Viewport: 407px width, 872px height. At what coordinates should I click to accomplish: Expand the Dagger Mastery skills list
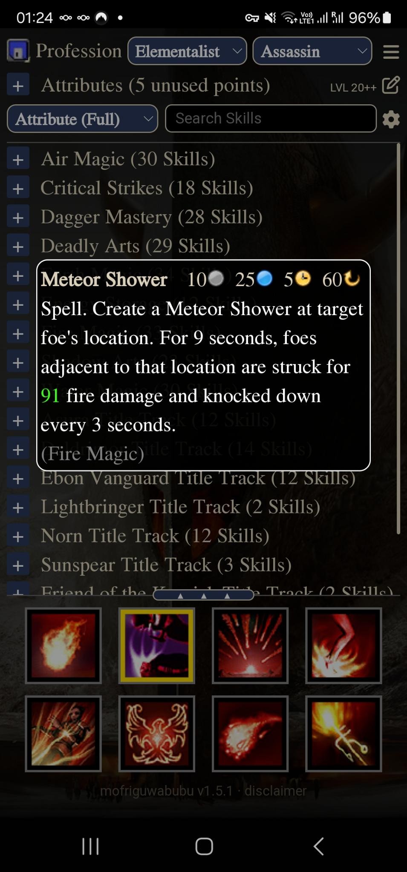18,218
